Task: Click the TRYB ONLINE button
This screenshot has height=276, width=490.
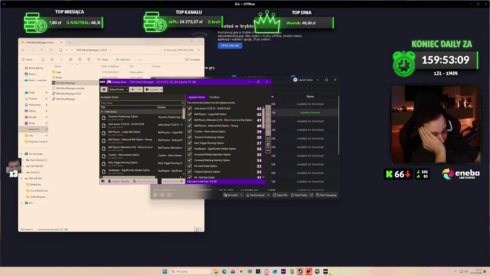Action: 230,46
